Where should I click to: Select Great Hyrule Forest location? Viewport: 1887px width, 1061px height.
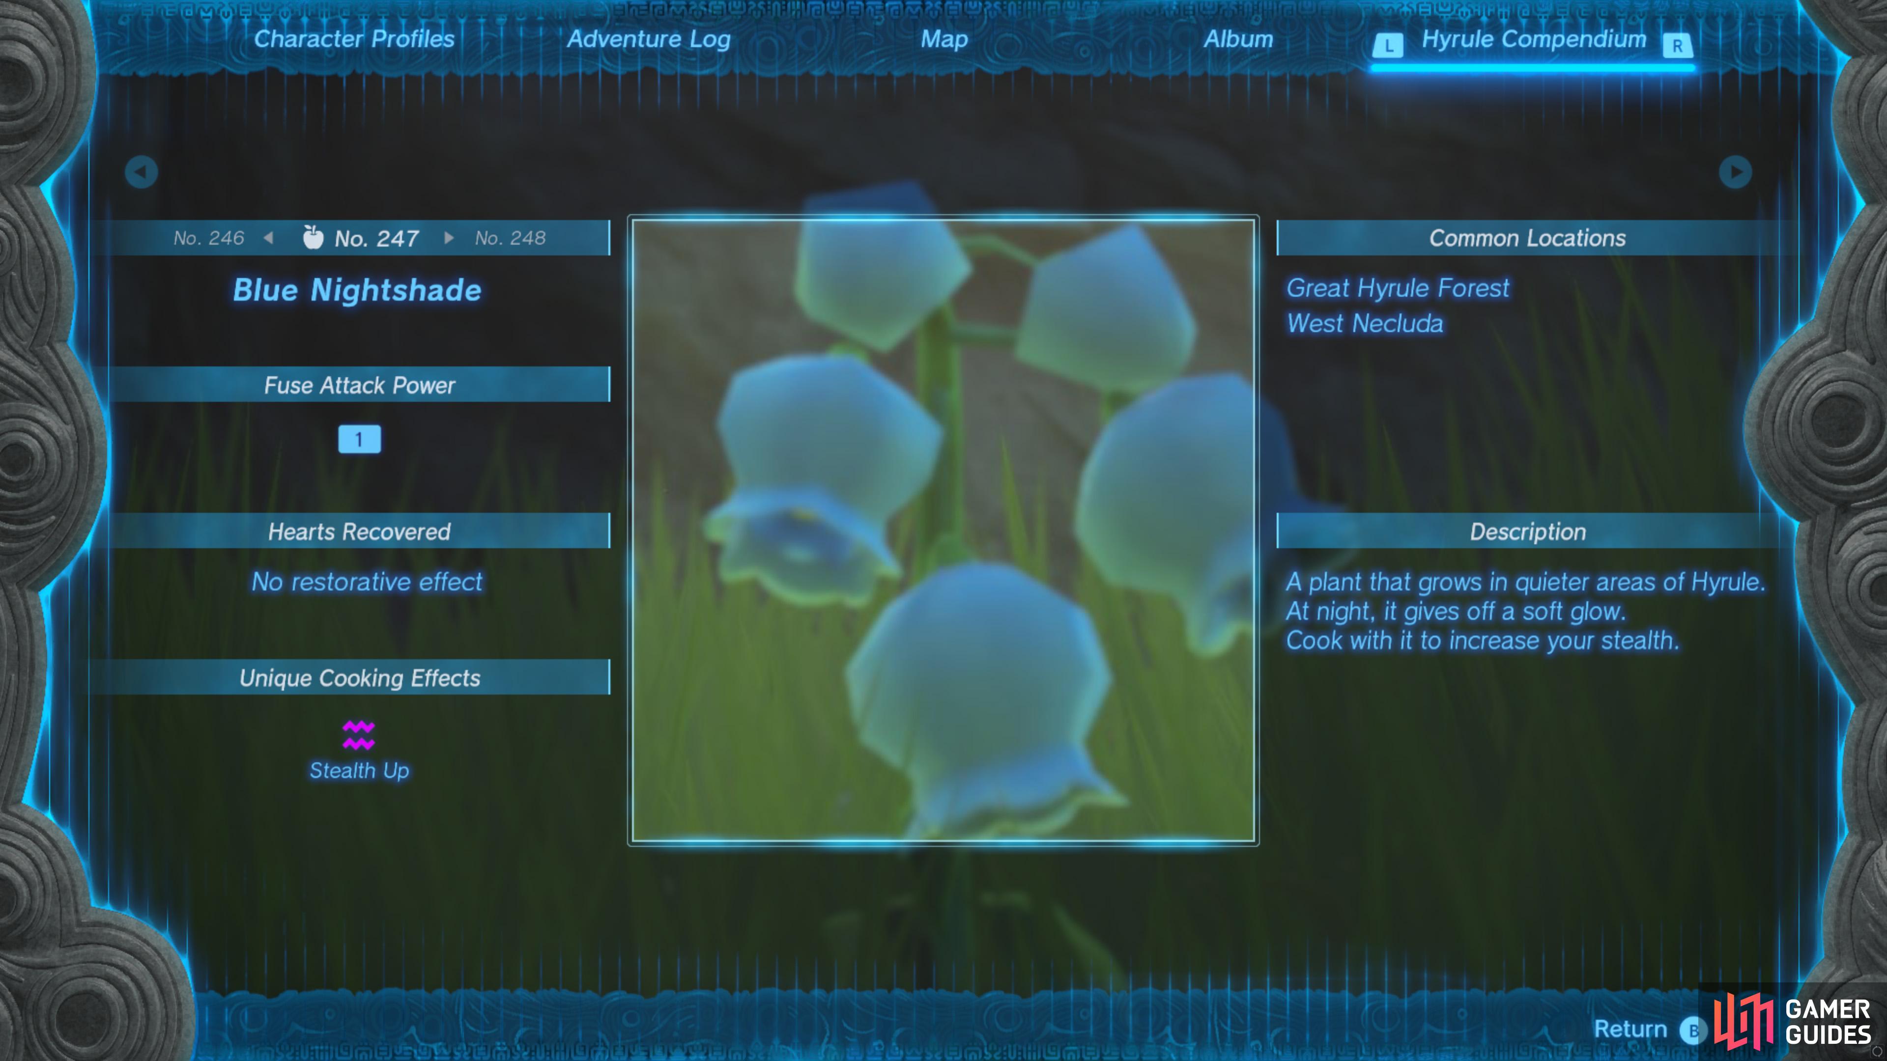point(1398,288)
